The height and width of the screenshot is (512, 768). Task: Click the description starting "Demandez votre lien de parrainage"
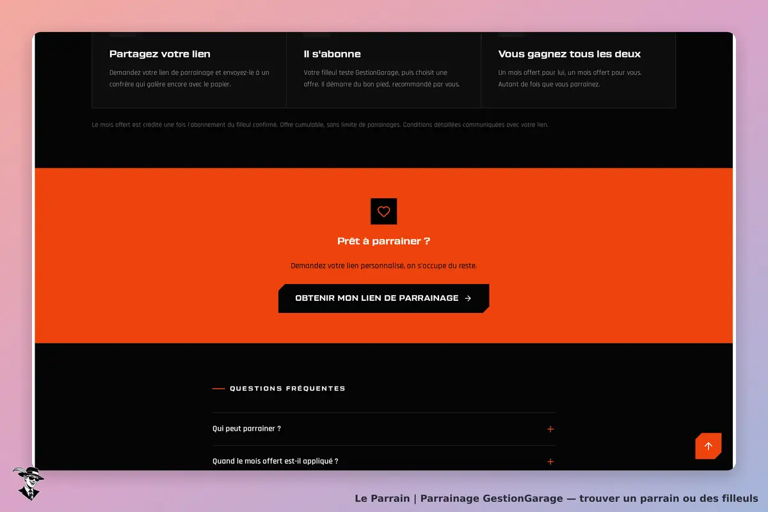(x=189, y=79)
